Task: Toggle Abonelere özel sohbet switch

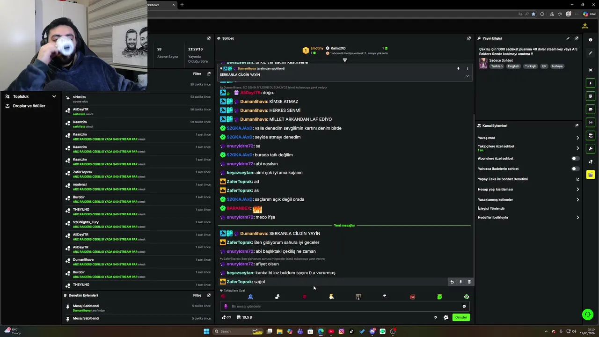Action: click(575, 158)
